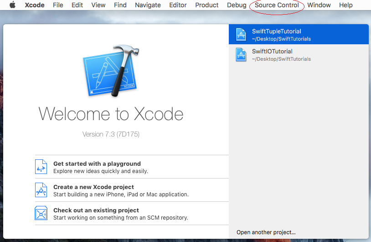Open the Source Control menu

(277, 5)
